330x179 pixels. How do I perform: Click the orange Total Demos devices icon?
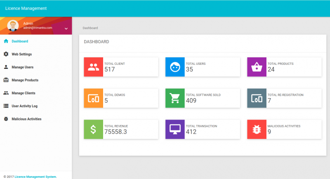93,98
